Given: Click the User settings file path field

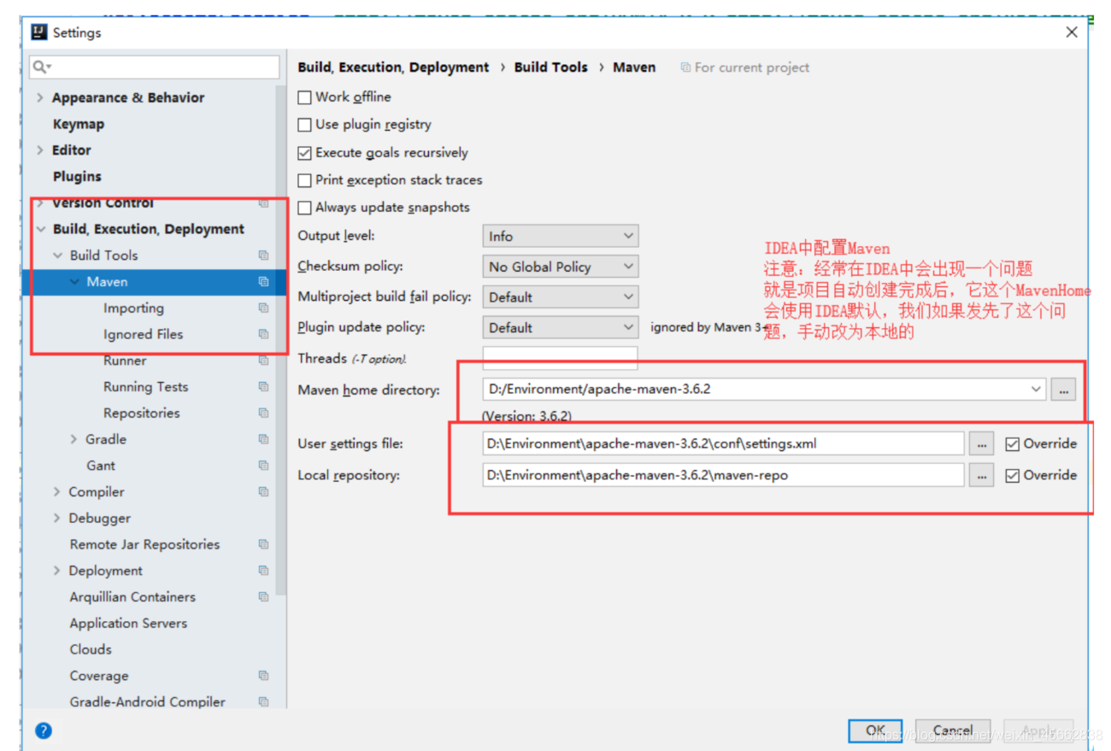Looking at the screenshot, I should 723,444.
